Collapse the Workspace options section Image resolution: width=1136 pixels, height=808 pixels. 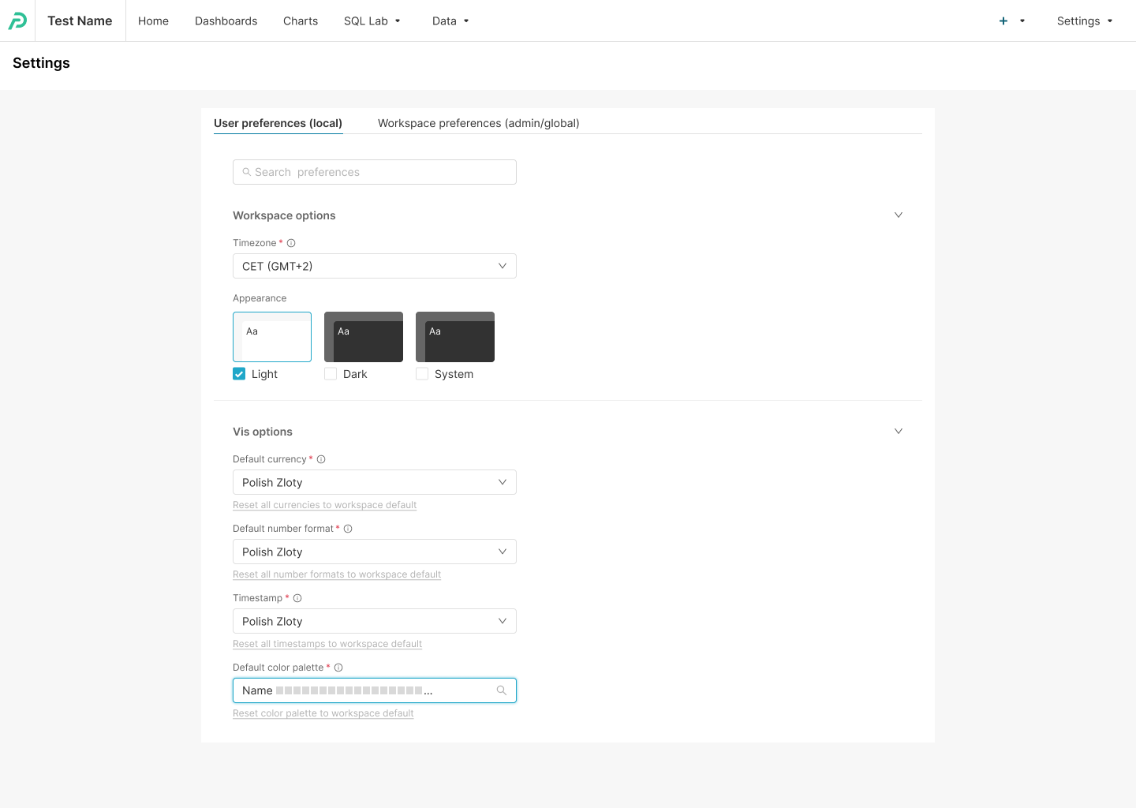pos(898,215)
